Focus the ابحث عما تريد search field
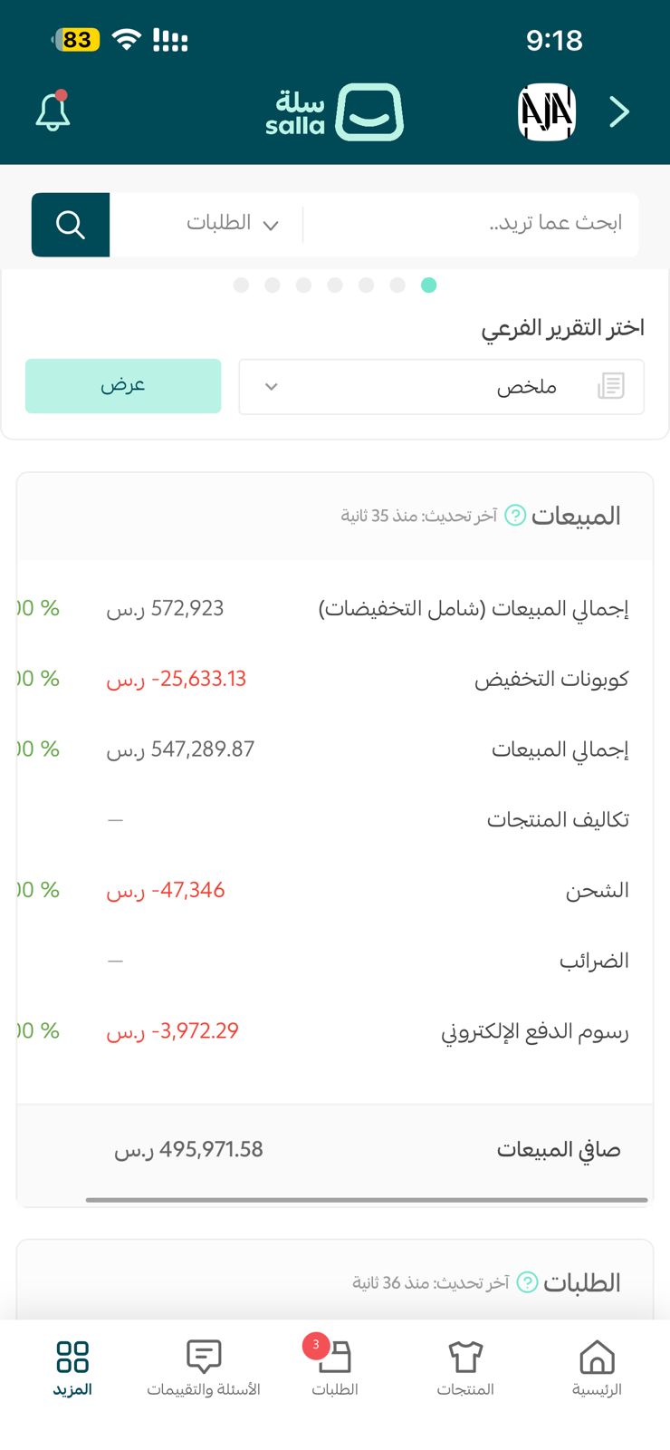 pos(471,224)
